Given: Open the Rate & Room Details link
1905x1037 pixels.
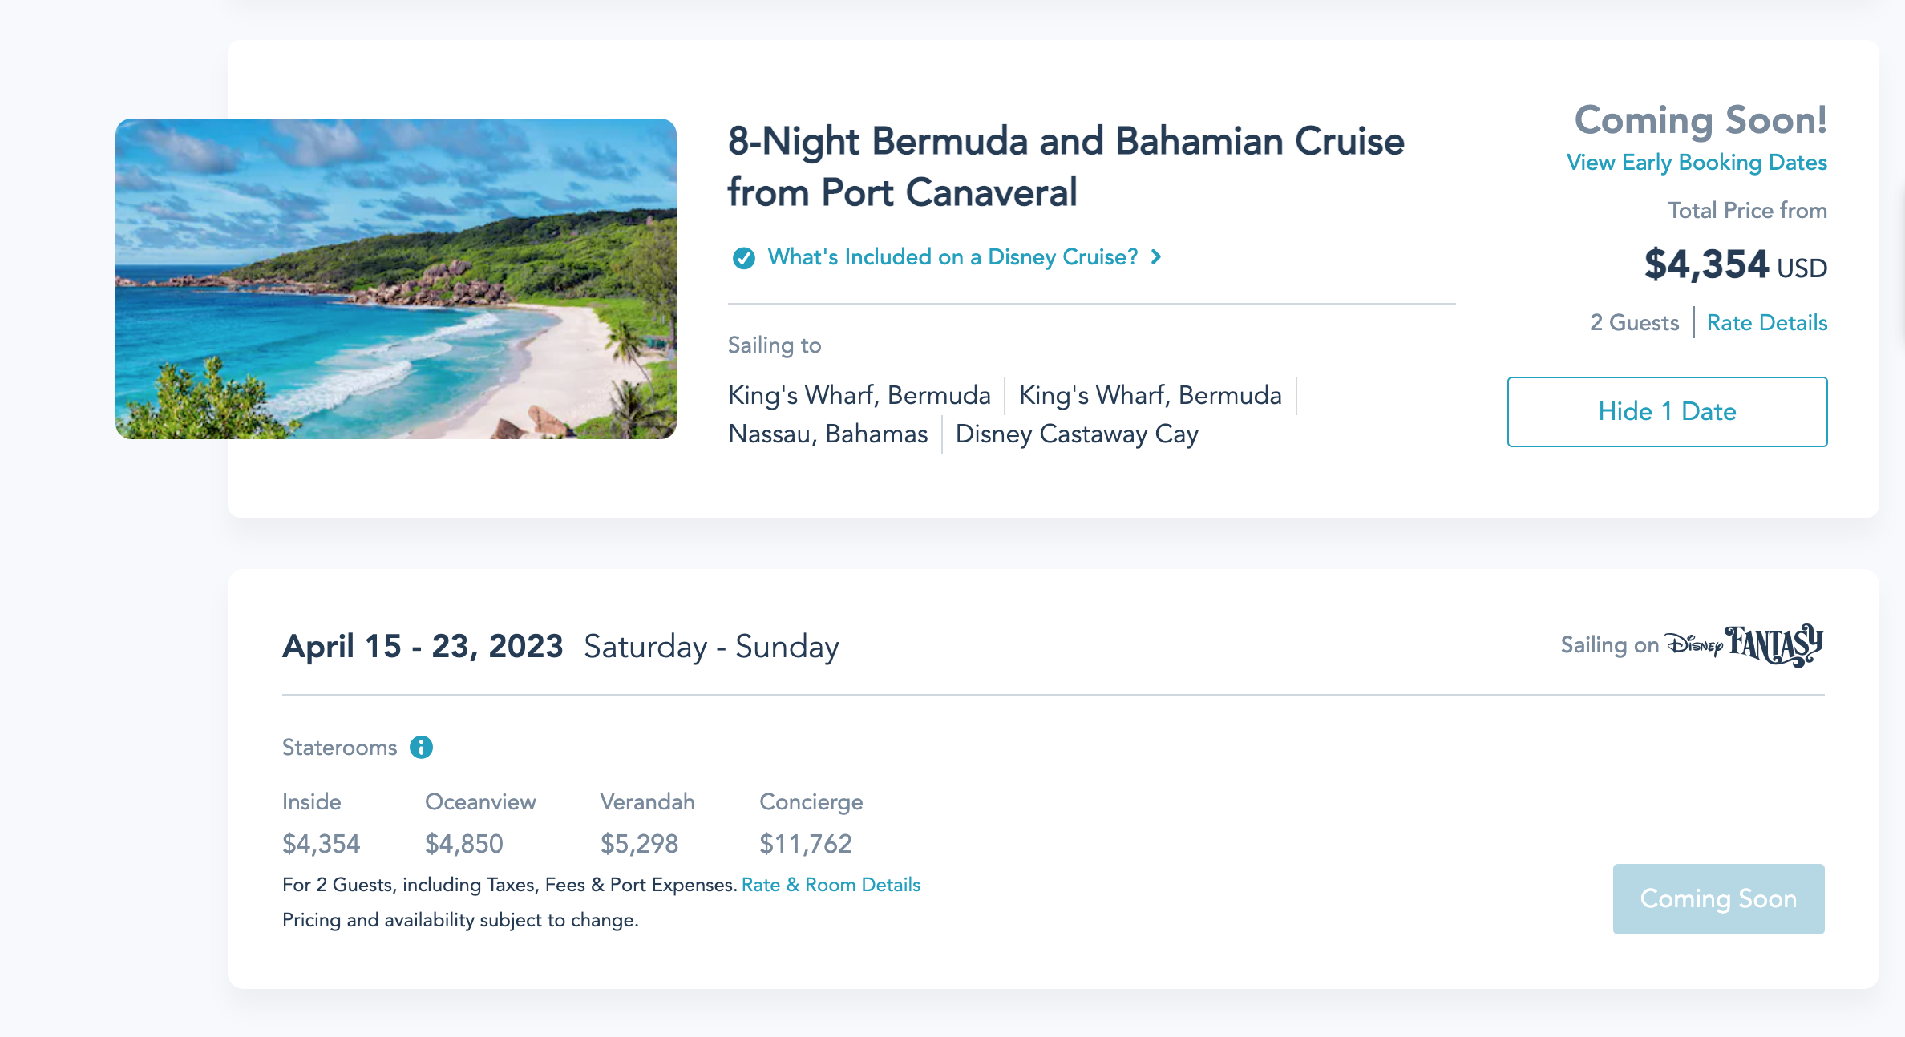Looking at the screenshot, I should [831, 885].
